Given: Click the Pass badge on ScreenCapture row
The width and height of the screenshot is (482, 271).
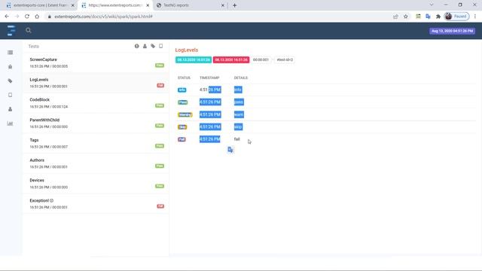Looking at the screenshot, I should point(160,65).
